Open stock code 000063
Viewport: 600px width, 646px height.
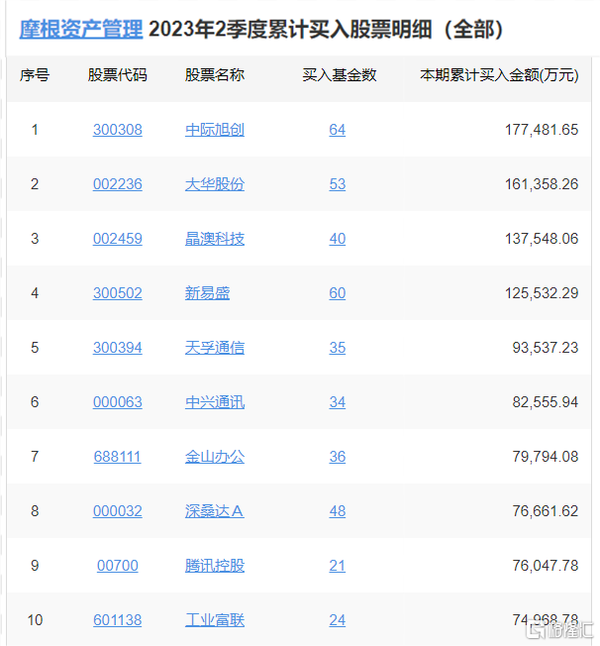pos(118,402)
